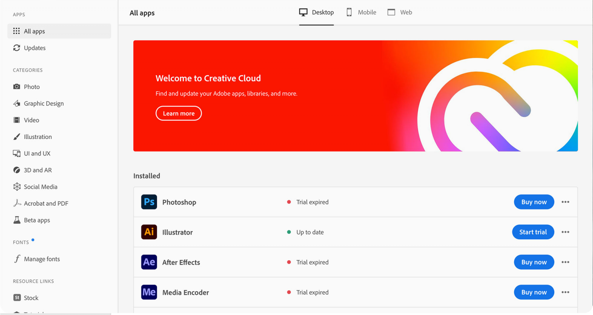Open the Photo category
The image size is (593, 315).
tap(59, 87)
